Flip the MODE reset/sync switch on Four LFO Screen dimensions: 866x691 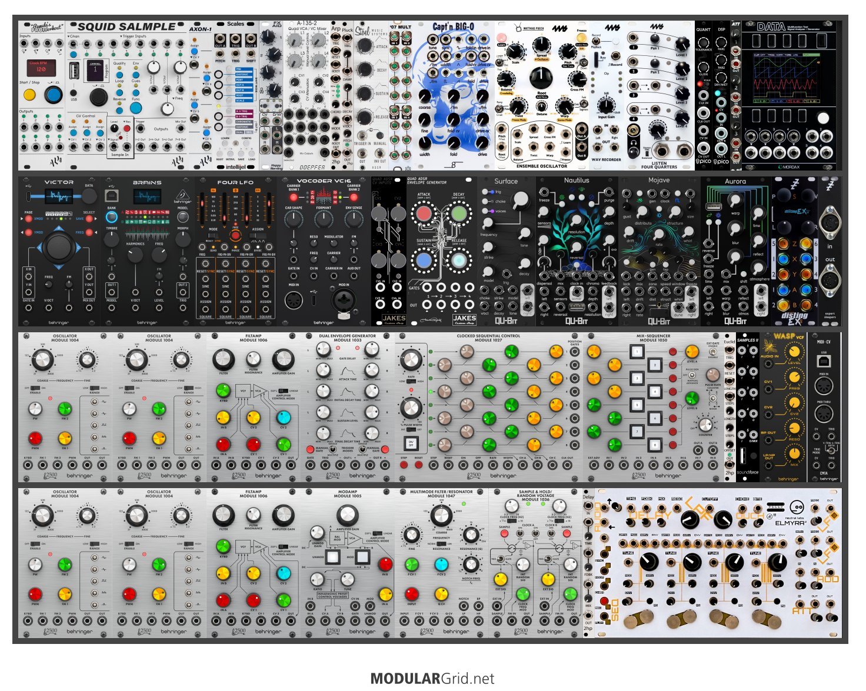pyautogui.click(x=213, y=236)
